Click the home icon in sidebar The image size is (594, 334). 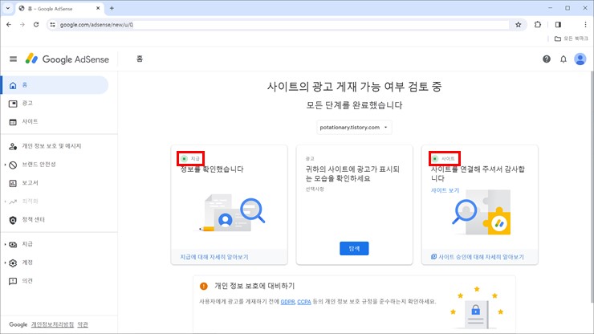pos(13,85)
